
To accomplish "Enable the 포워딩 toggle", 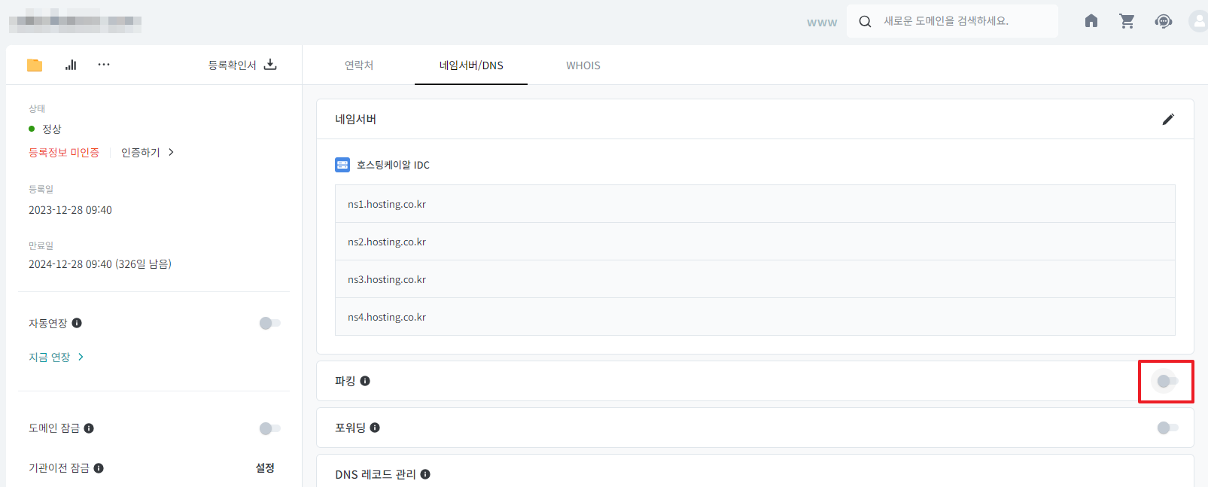I will click(1167, 428).
